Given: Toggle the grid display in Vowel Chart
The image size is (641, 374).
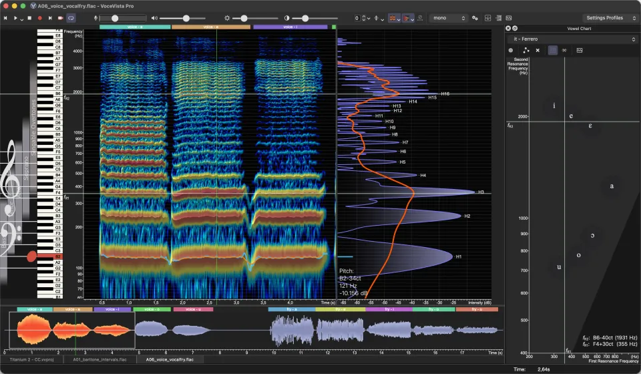Looking at the screenshot, I should point(553,50).
